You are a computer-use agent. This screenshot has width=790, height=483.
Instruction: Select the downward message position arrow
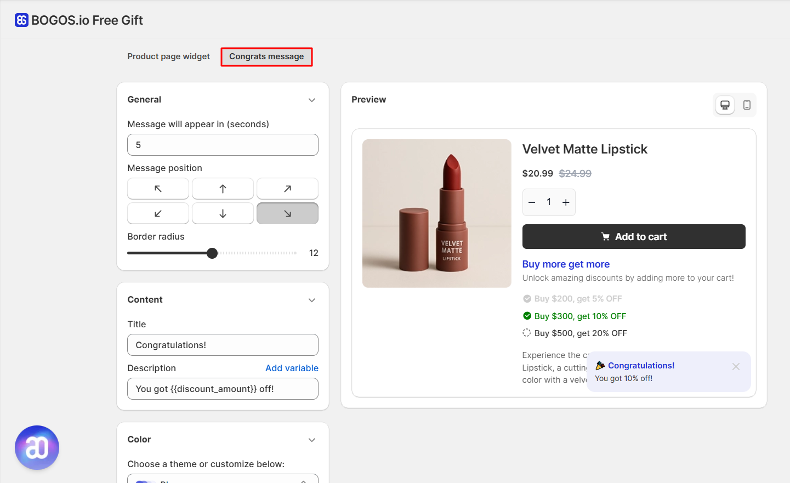223,213
